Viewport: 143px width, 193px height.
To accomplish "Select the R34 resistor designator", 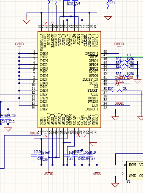I will point(118,66).
